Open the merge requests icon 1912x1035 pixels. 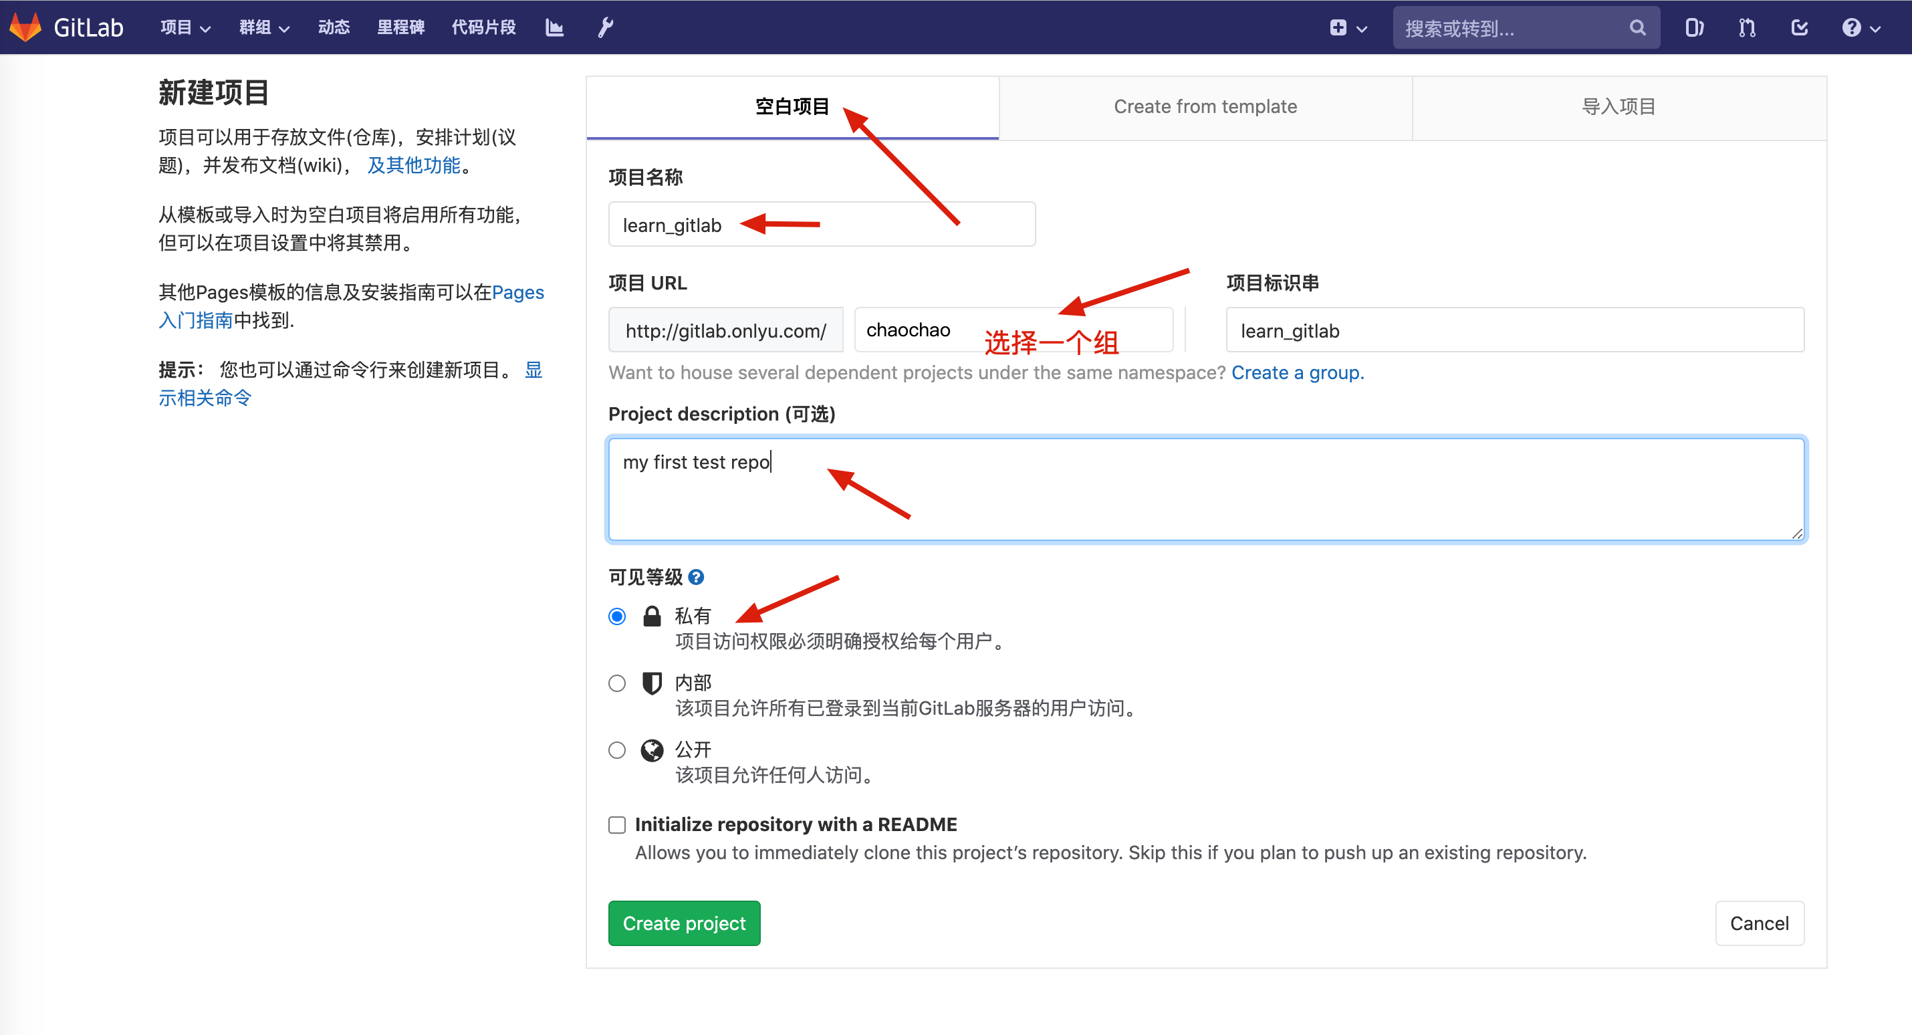click(x=1748, y=27)
